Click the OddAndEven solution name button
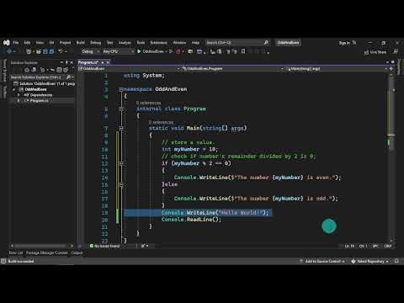The image size is (404, 303). click(288, 43)
